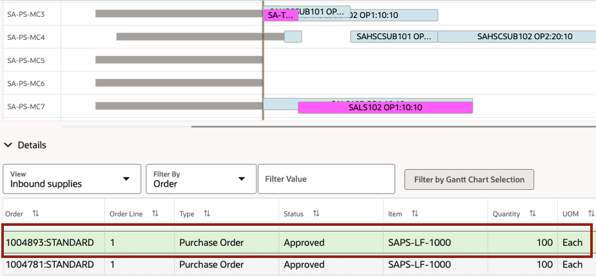Screen dimensions: 596x276
Task: Select the SA-PS-MC5 resource row label
Action: click(26, 60)
